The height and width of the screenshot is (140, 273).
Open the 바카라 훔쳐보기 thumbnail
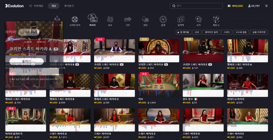pos(26,120)
